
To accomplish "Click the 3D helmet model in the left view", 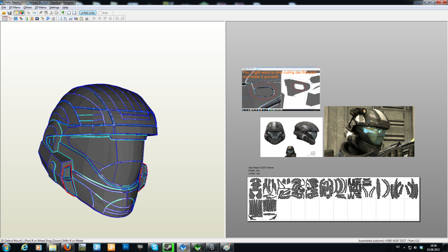I will [97, 150].
